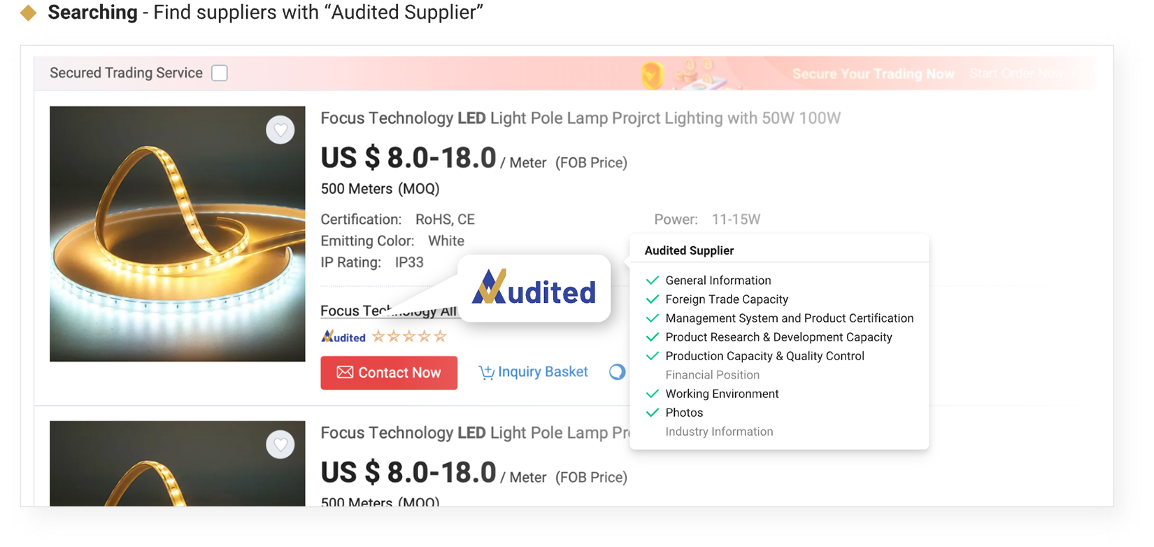Select 'Management System and Product Certification' item
1154x547 pixels.
pyautogui.click(x=790, y=318)
